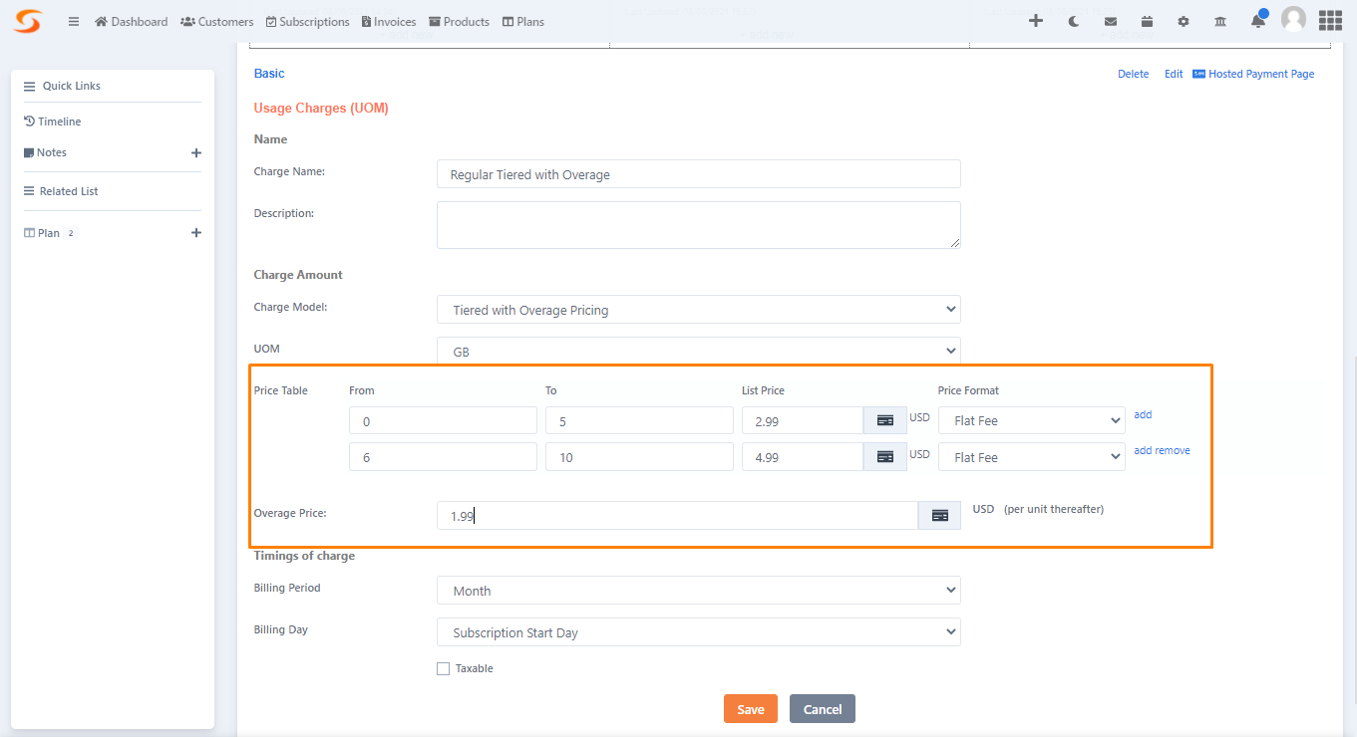
Task: Open the Charge Model dropdown
Action: [x=698, y=310]
